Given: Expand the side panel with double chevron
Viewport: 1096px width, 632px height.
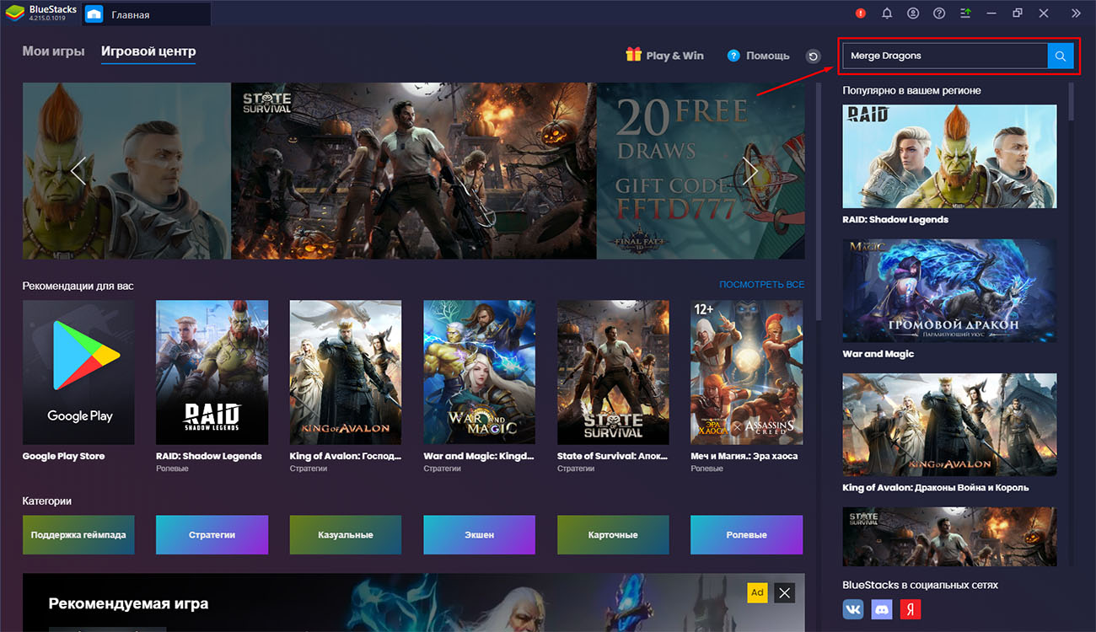Looking at the screenshot, I should (1076, 13).
